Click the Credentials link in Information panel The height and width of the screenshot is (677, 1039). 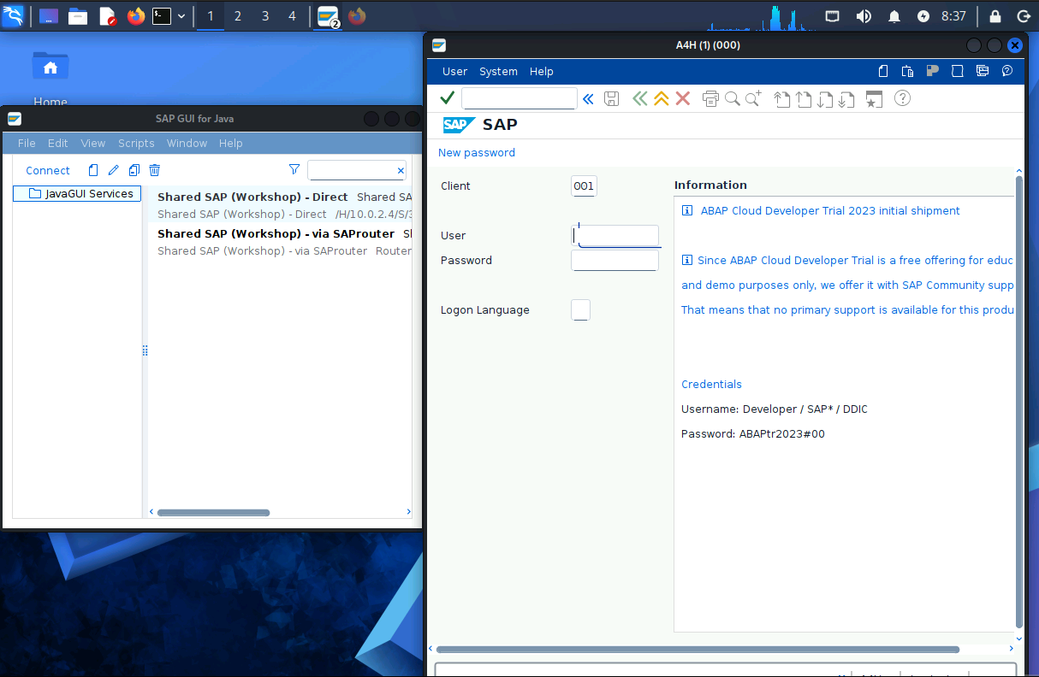(711, 385)
